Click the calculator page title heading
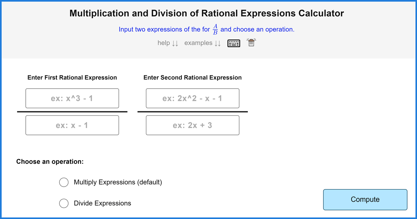The width and height of the screenshot is (417, 219). click(x=207, y=14)
